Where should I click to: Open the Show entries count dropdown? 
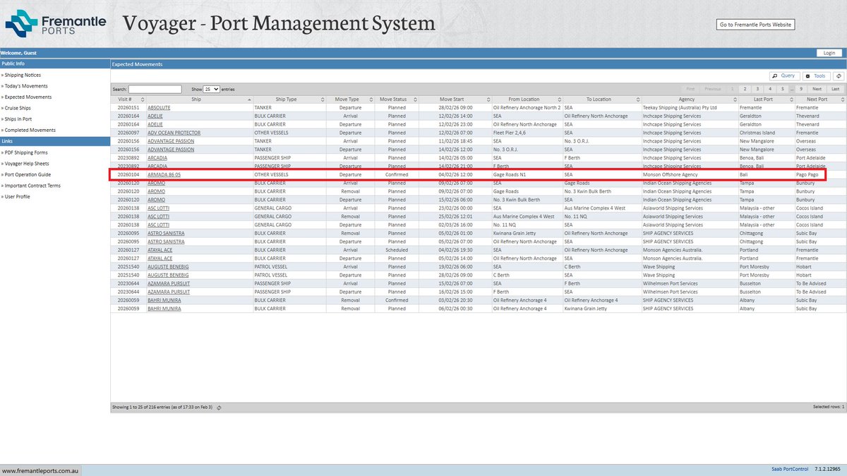pyautogui.click(x=211, y=90)
